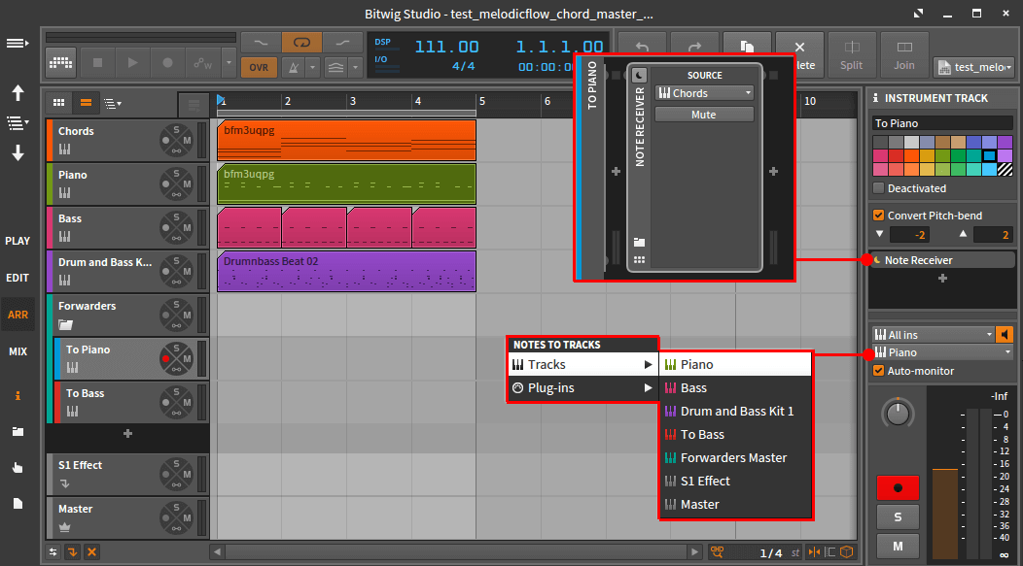Screen dimensions: 1023x566
Task: Select the Drumnbass Beat 02 clip
Action: pos(346,271)
